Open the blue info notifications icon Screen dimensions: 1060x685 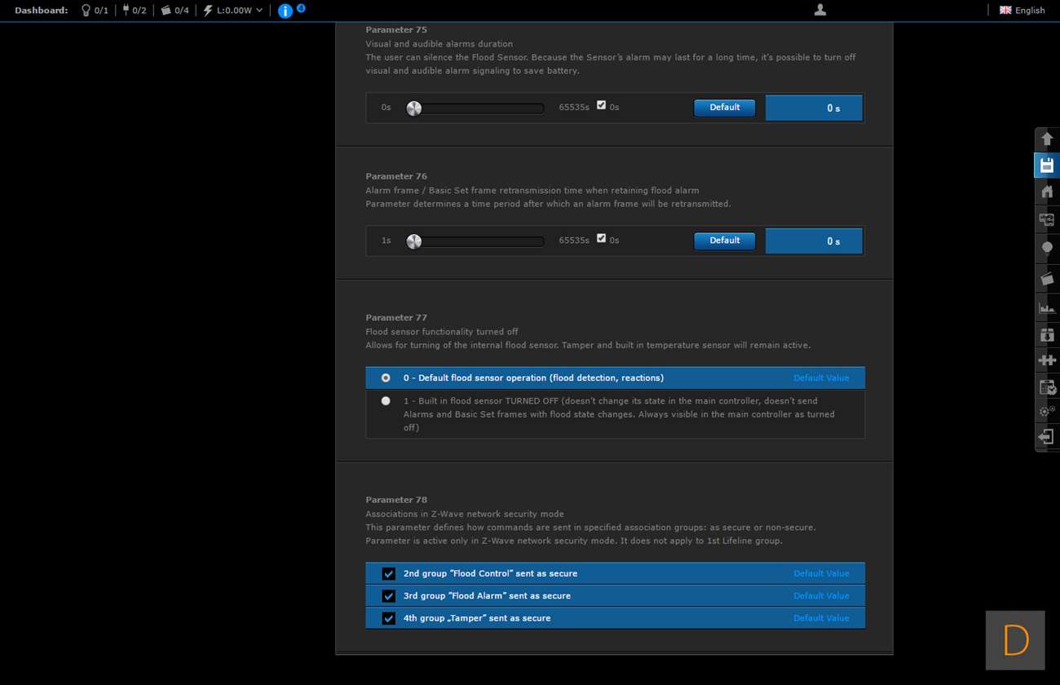coord(285,11)
